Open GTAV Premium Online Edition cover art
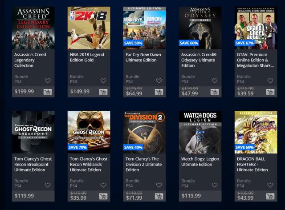 point(256,28)
